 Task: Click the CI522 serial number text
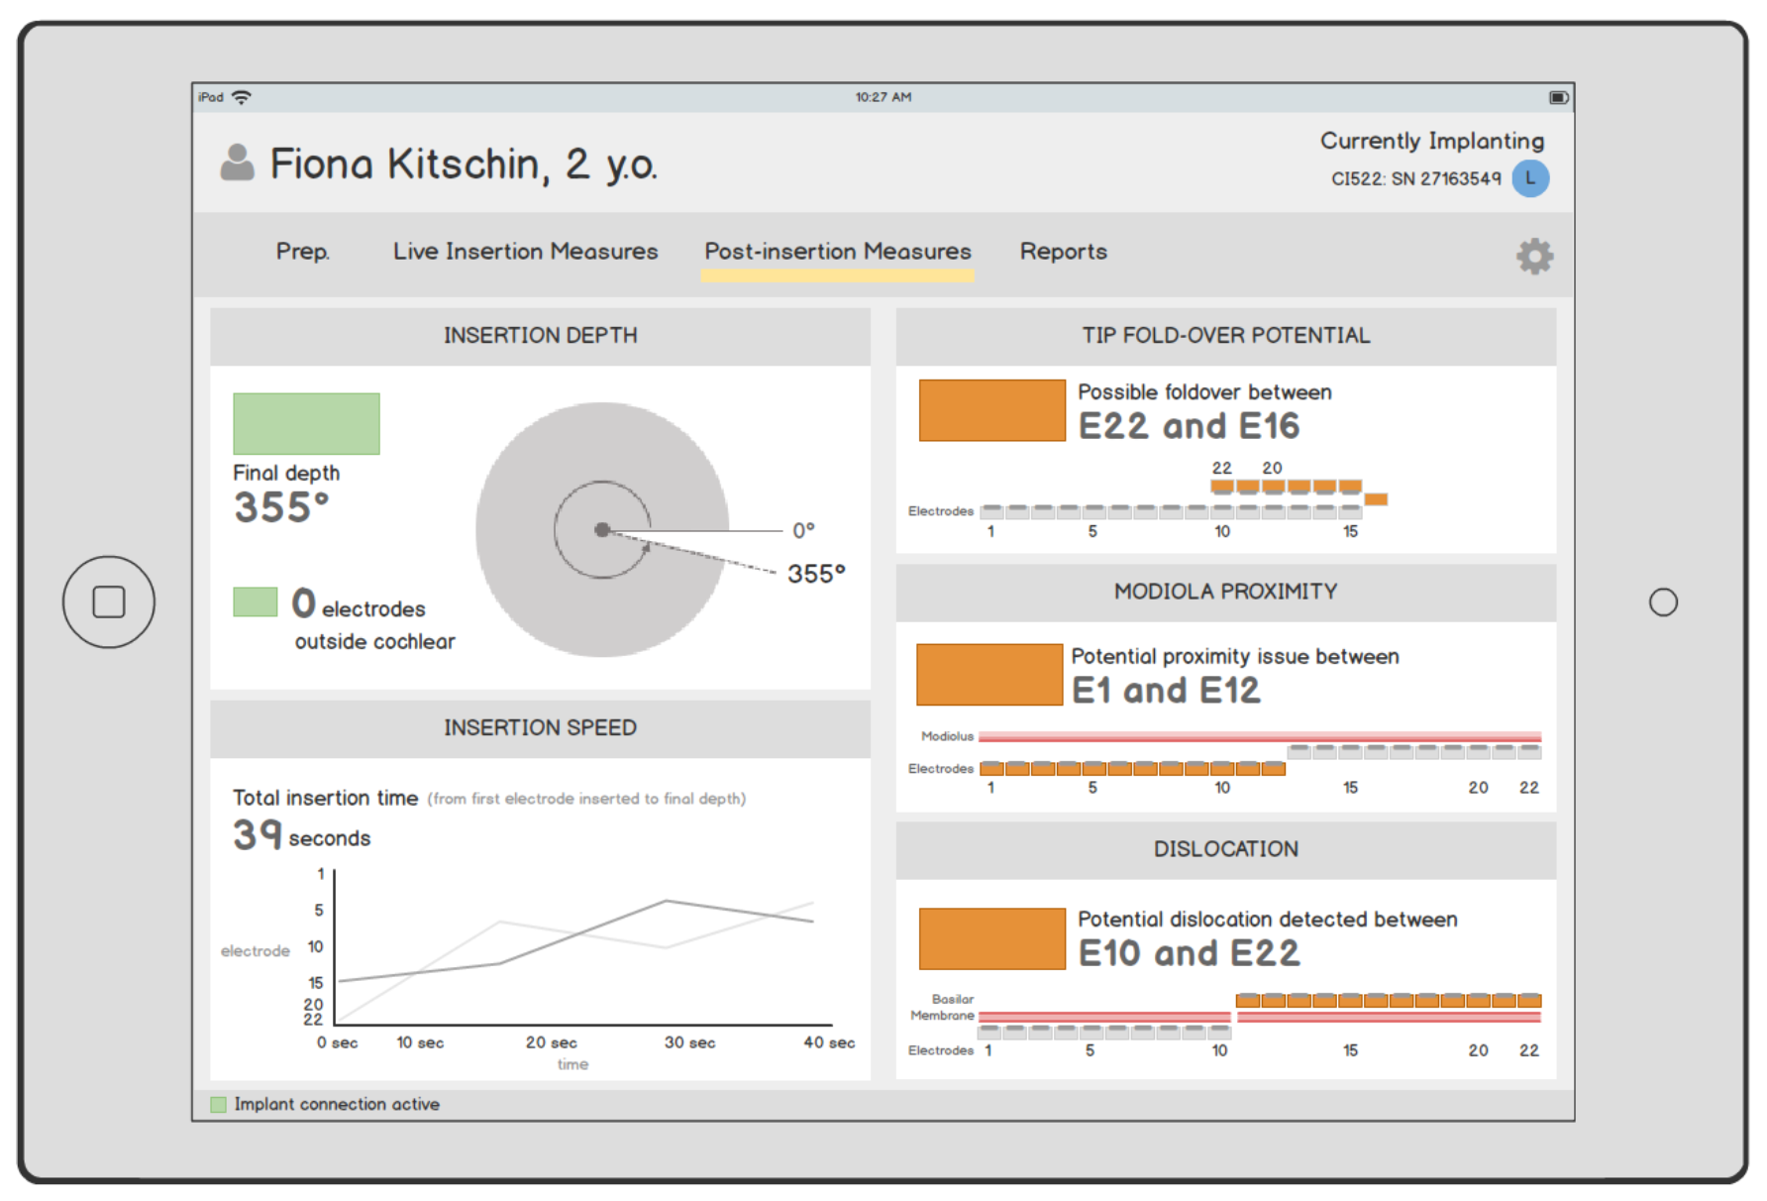pyautogui.click(x=1415, y=178)
